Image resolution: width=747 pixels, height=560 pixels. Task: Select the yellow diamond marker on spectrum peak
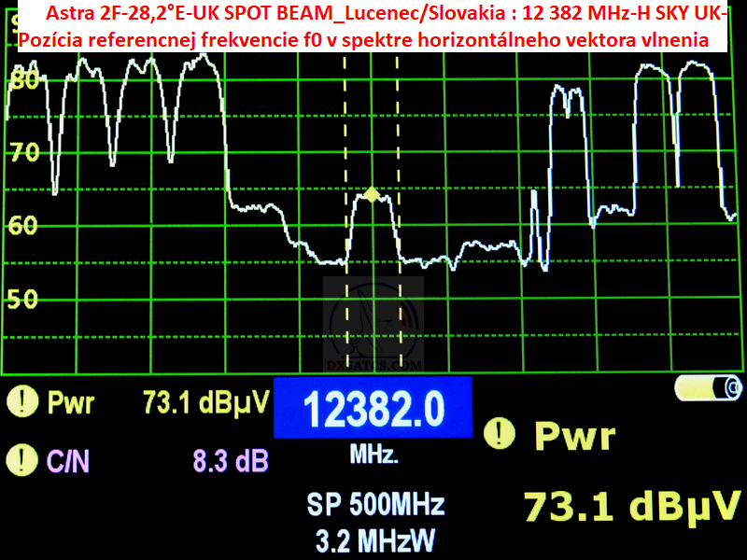(373, 195)
